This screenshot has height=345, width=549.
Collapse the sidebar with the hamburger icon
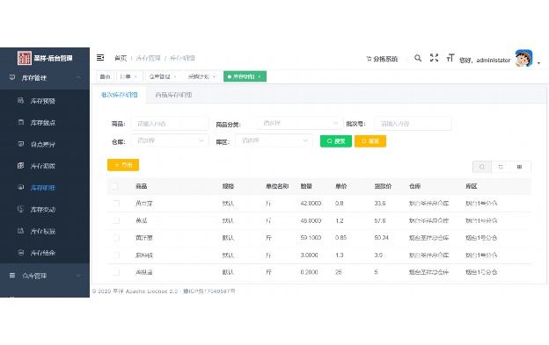click(x=100, y=57)
